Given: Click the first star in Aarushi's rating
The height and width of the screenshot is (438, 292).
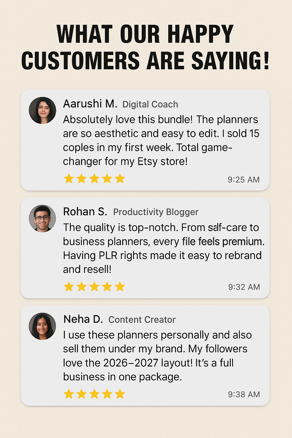Looking at the screenshot, I should pos(69,179).
